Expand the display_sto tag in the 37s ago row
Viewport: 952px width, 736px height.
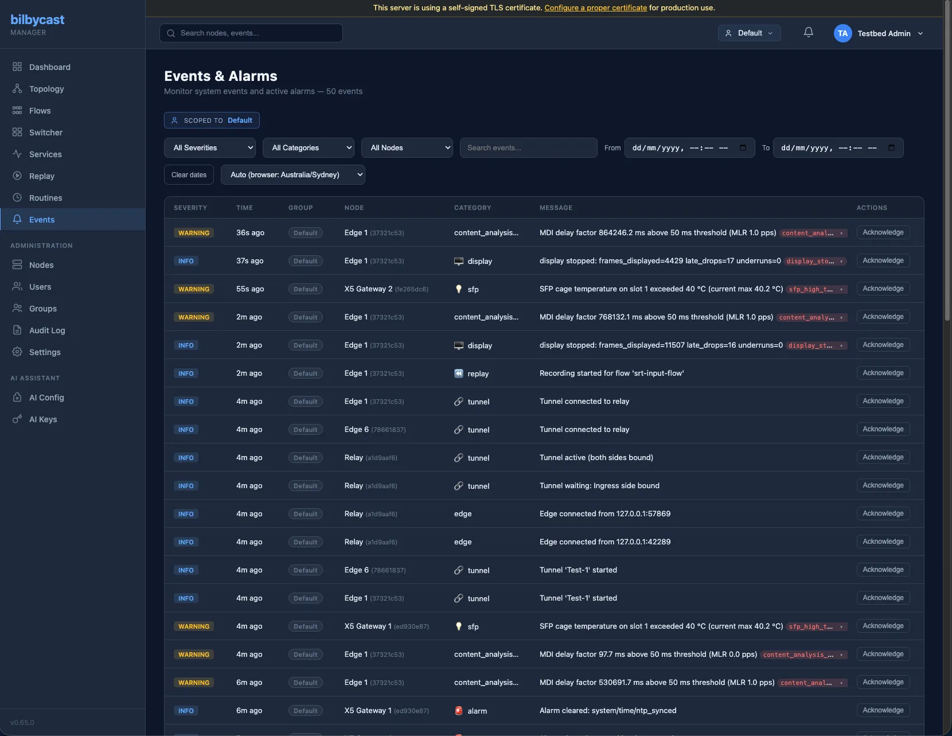coord(816,261)
